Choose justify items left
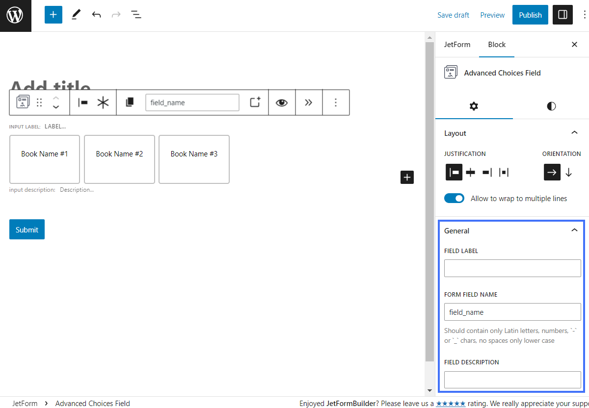The image size is (589, 408). pyautogui.click(x=454, y=172)
